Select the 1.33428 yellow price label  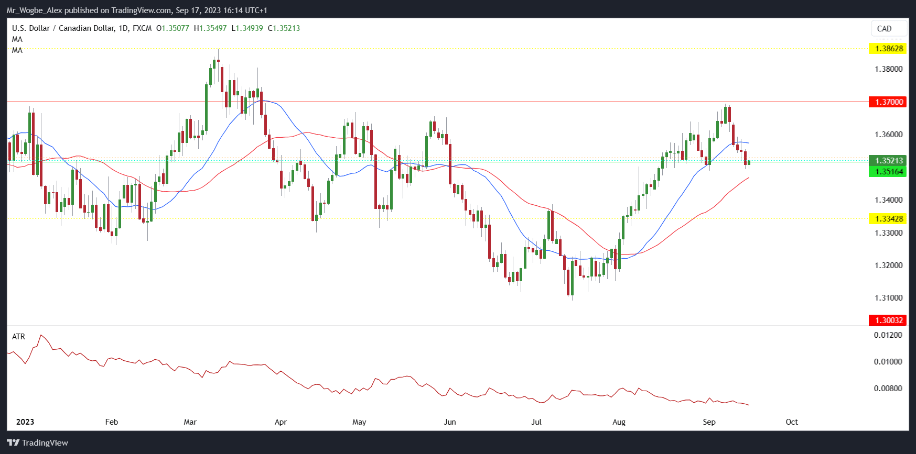887,218
